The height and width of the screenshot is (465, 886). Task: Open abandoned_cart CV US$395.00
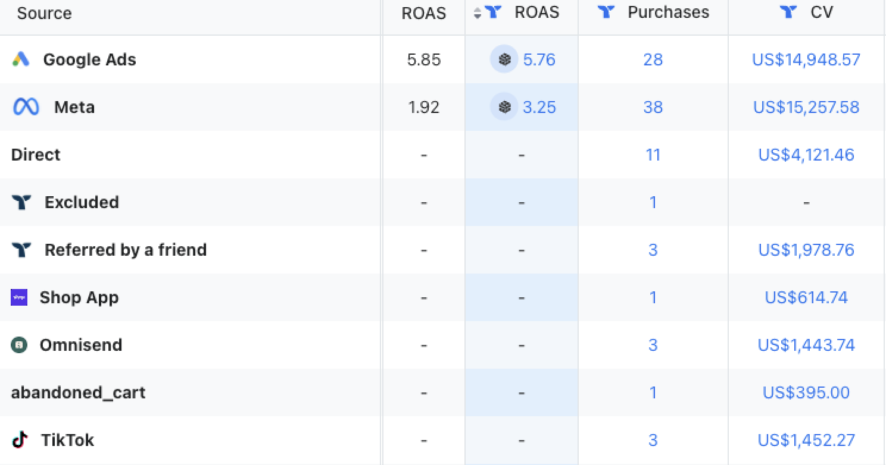coord(806,392)
